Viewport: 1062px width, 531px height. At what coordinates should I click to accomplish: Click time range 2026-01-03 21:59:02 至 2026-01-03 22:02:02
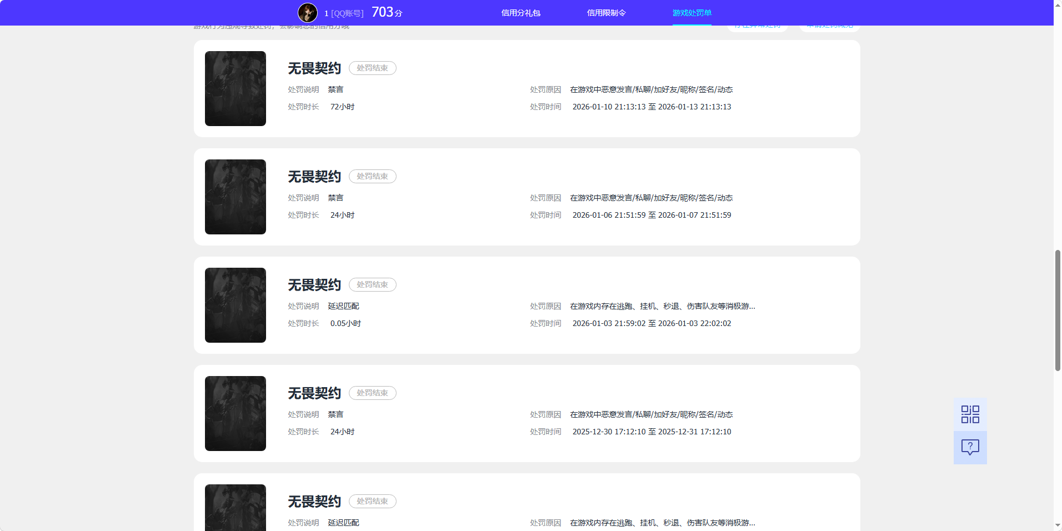coord(652,323)
